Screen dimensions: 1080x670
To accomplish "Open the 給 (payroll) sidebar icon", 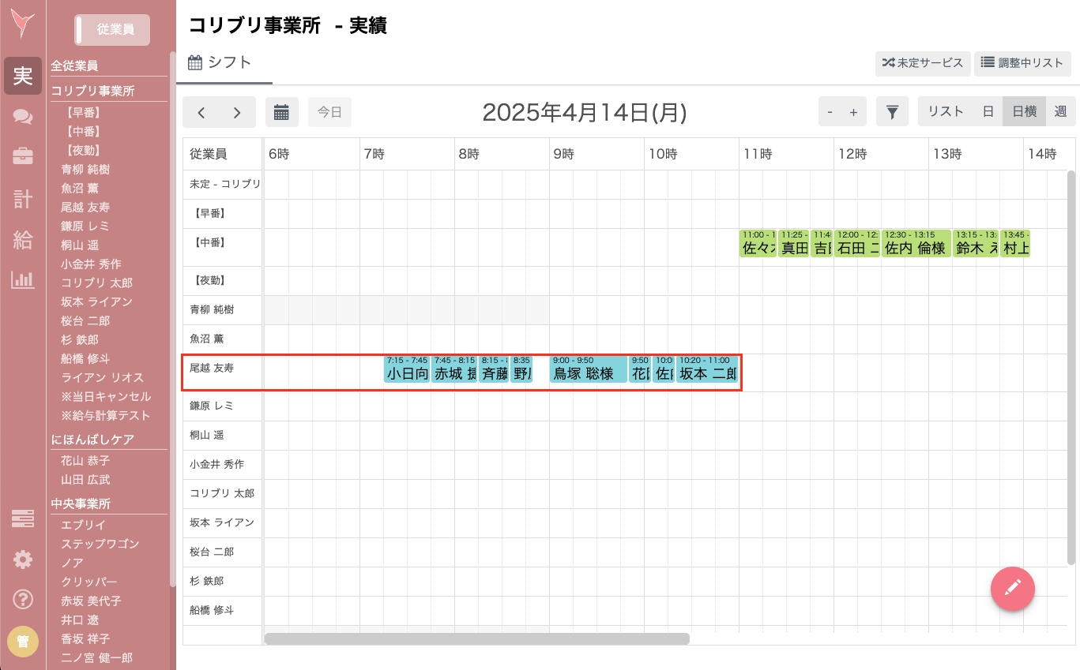I will [22, 240].
